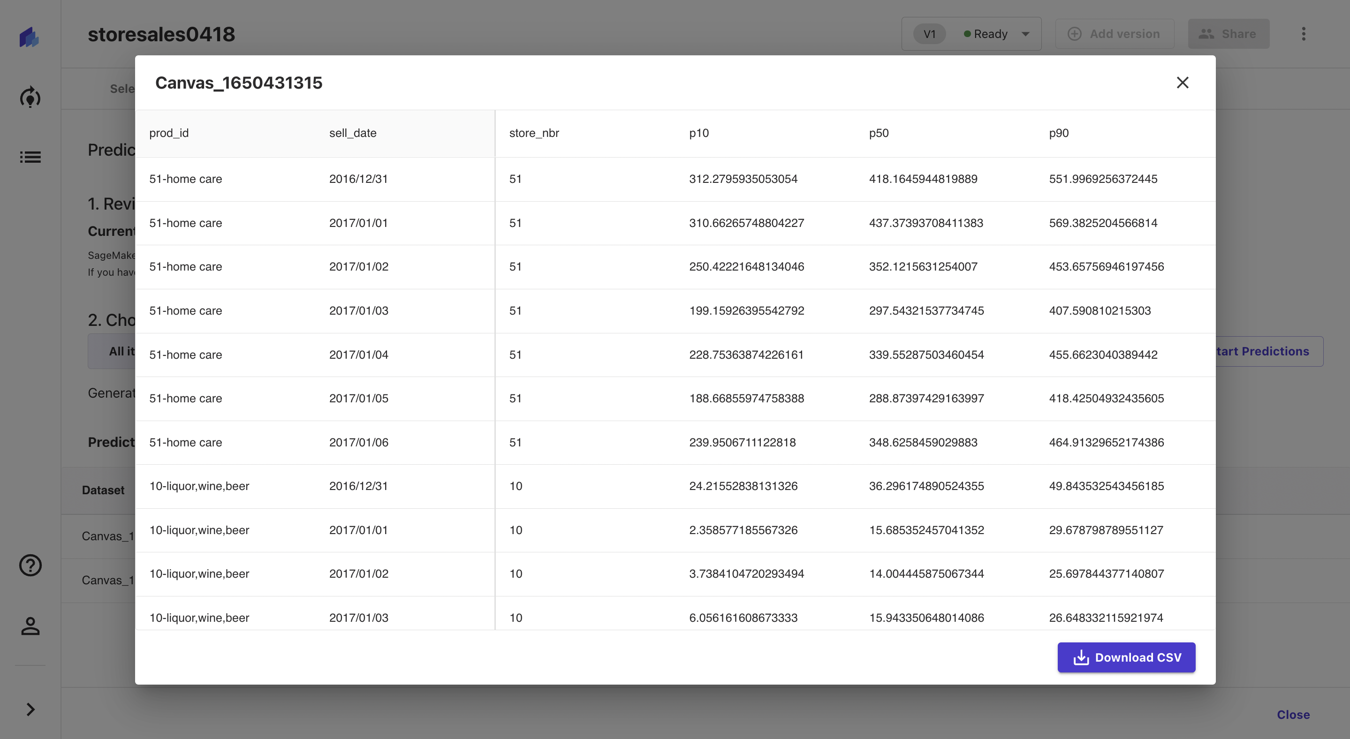Screen dimensions: 1350x739
Task: Click the store_nbr column header
Action: (534, 133)
